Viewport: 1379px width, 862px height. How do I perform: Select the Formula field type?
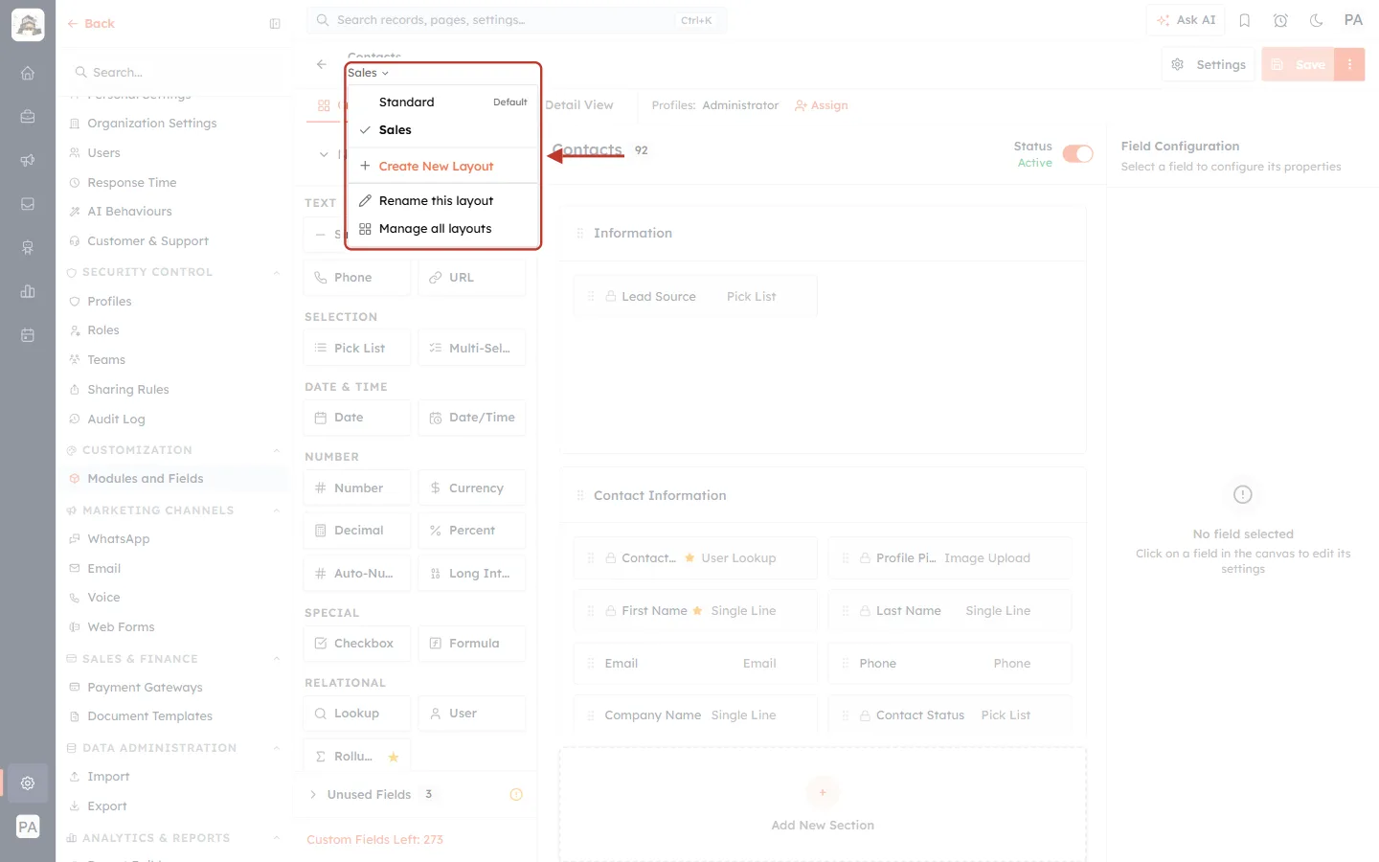472,644
